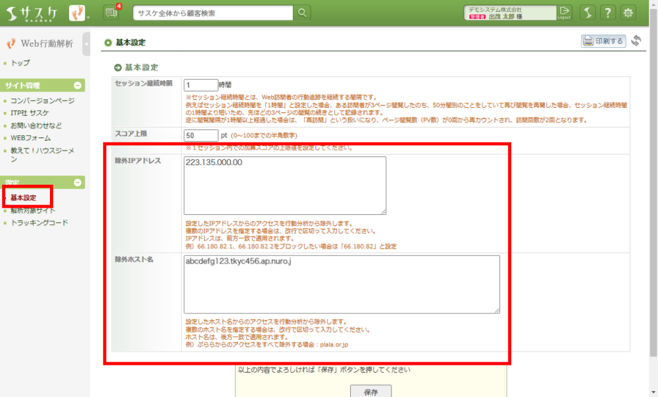Collapse the サイト管理 section
This screenshot has height=397, width=658.
tap(77, 85)
